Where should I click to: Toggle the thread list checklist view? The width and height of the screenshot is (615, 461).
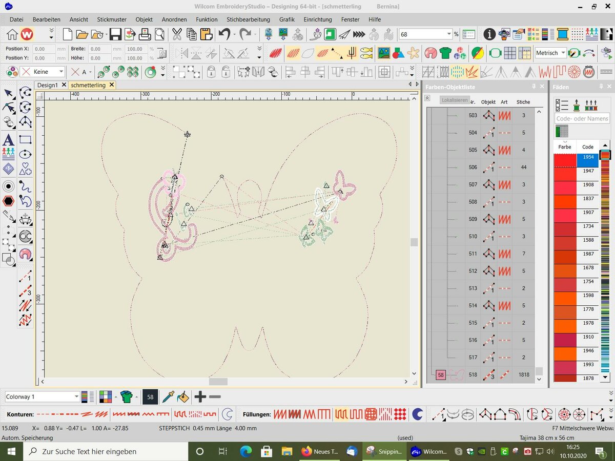[562, 105]
